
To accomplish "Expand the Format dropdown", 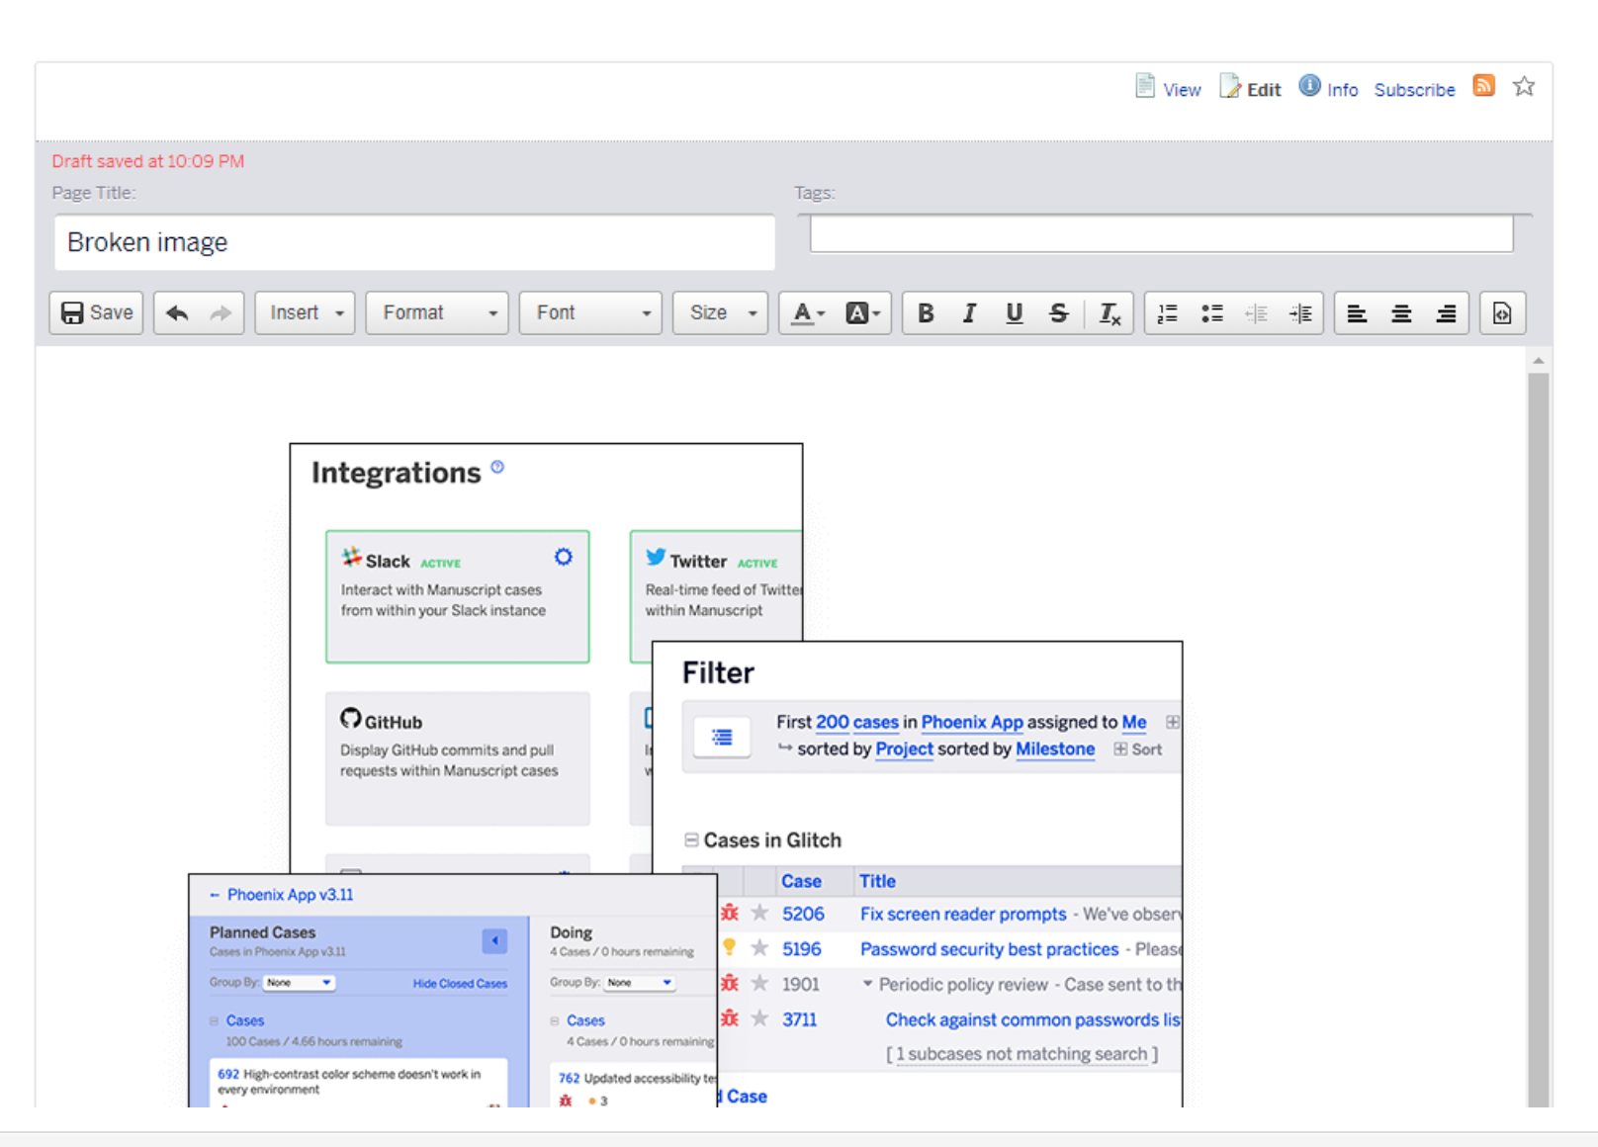I will pyautogui.click(x=437, y=313).
